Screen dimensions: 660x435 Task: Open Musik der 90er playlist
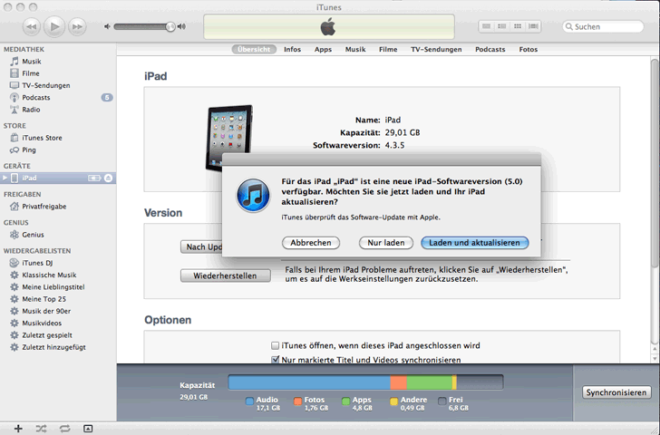(x=46, y=311)
